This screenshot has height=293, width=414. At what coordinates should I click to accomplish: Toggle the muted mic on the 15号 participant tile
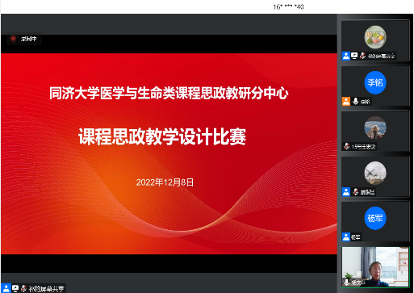click(x=347, y=146)
